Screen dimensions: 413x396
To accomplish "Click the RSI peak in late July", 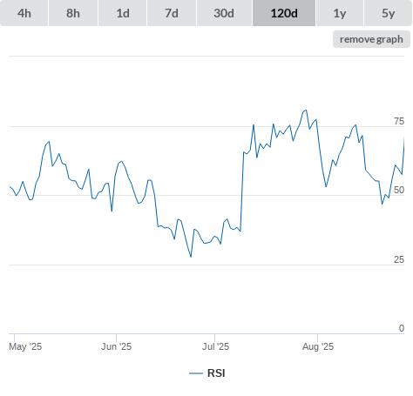I will [x=306, y=111].
